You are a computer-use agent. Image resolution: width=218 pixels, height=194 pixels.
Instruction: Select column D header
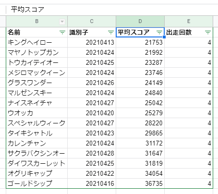tap(140, 21)
